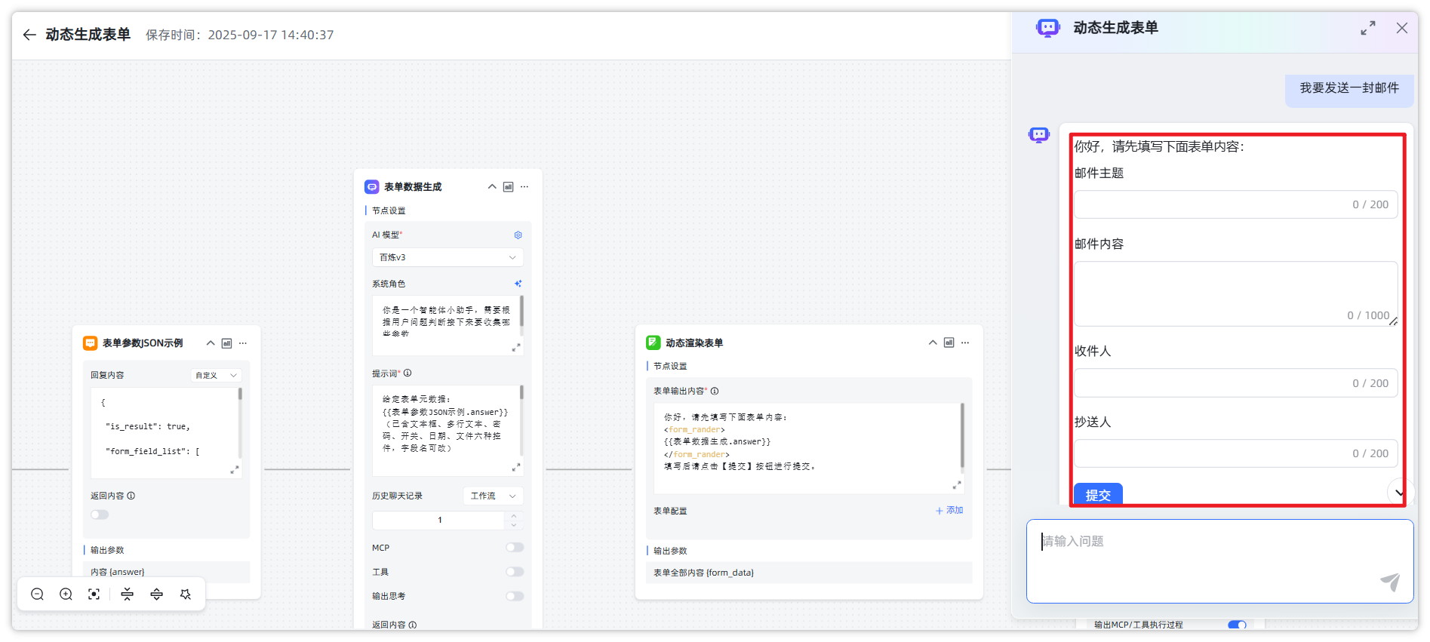This screenshot has height=642, width=1430.
Task: Click the 表单参数JSON示例 orange node icon
Action: click(90, 343)
